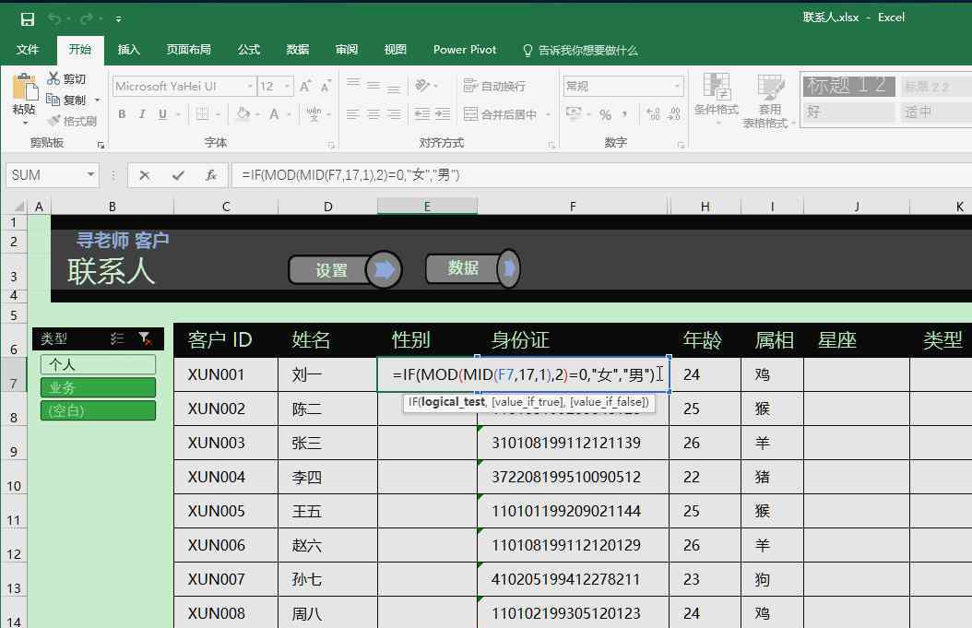This screenshot has height=628, width=972.
Task: Cancel formula entry with the X icon
Action: [x=145, y=175]
